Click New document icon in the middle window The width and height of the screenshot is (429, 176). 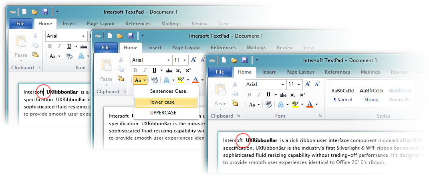pyautogui.click(x=109, y=36)
